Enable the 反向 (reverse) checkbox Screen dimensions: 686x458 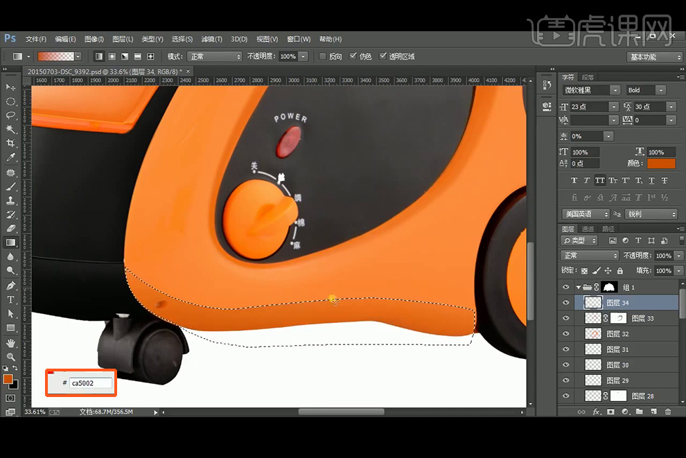[323, 56]
